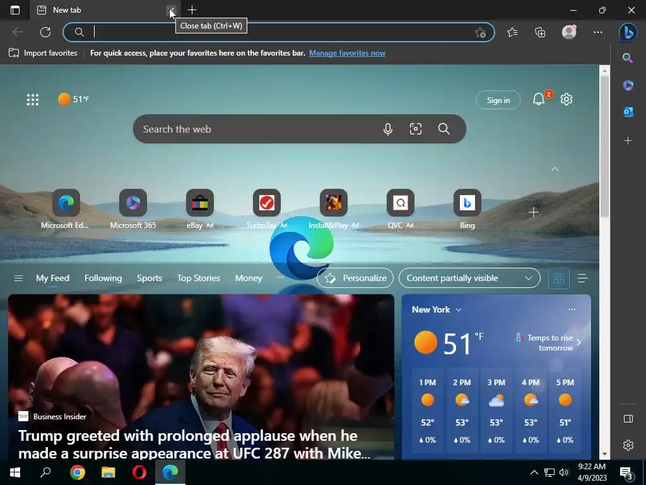The width and height of the screenshot is (646, 485).
Task: Switch feed to list view
Action: point(582,278)
